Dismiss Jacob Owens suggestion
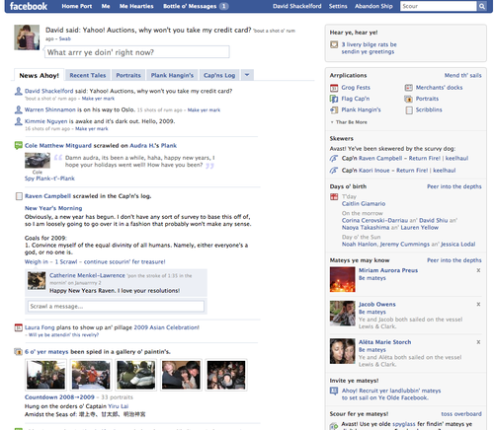This screenshot has width=494, height=430. click(x=478, y=304)
